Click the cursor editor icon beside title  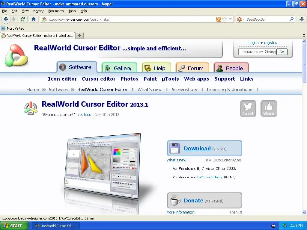point(31,108)
